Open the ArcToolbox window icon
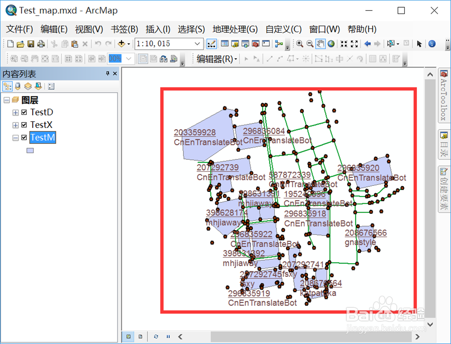This screenshot has width=451, height=344. [255, 44]
